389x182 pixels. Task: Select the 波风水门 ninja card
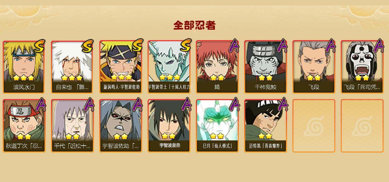pyautogui.click(x=24, y=67)
